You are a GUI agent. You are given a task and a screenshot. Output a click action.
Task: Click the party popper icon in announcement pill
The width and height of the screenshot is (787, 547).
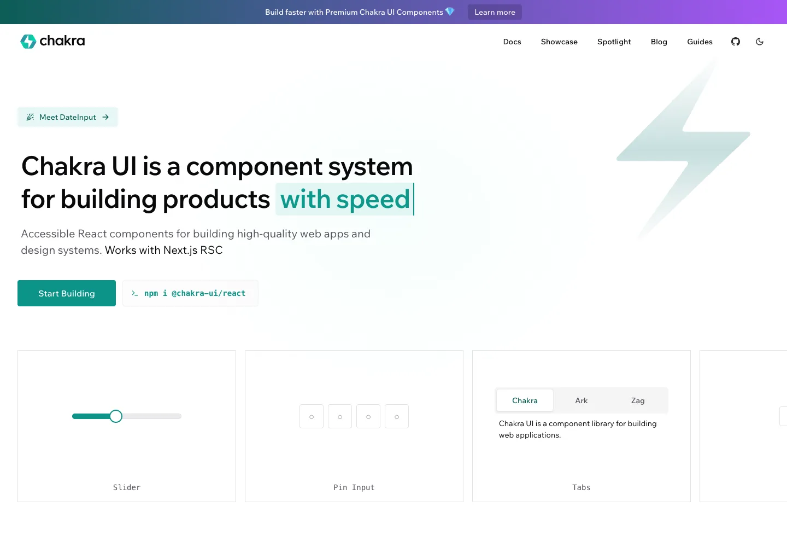(30, 117)
